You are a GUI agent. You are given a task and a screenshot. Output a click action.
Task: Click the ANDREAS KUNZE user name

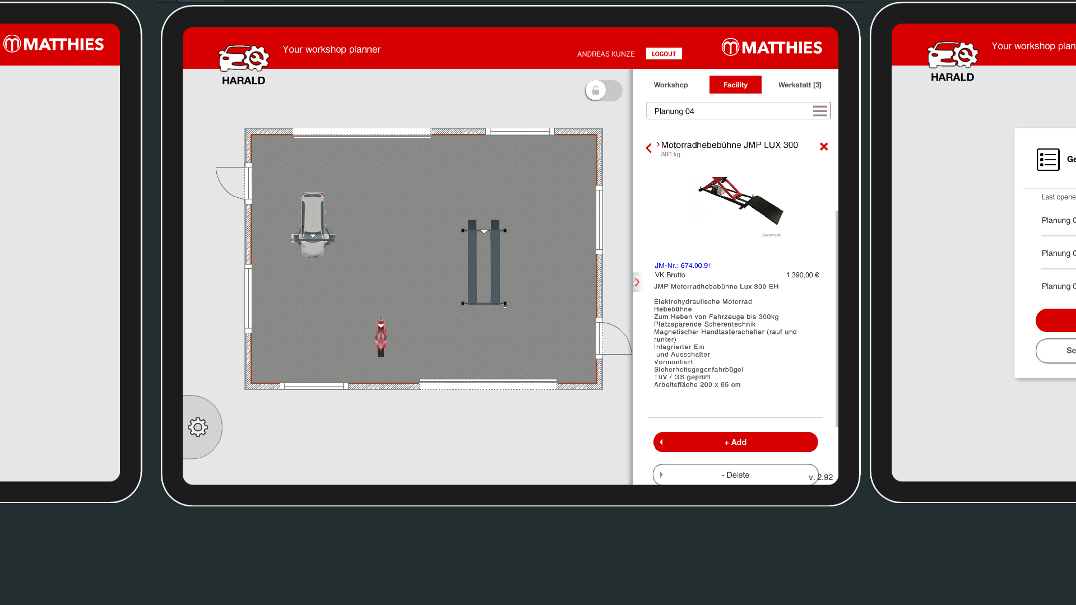pyautogui.click(x=606, y=54)
